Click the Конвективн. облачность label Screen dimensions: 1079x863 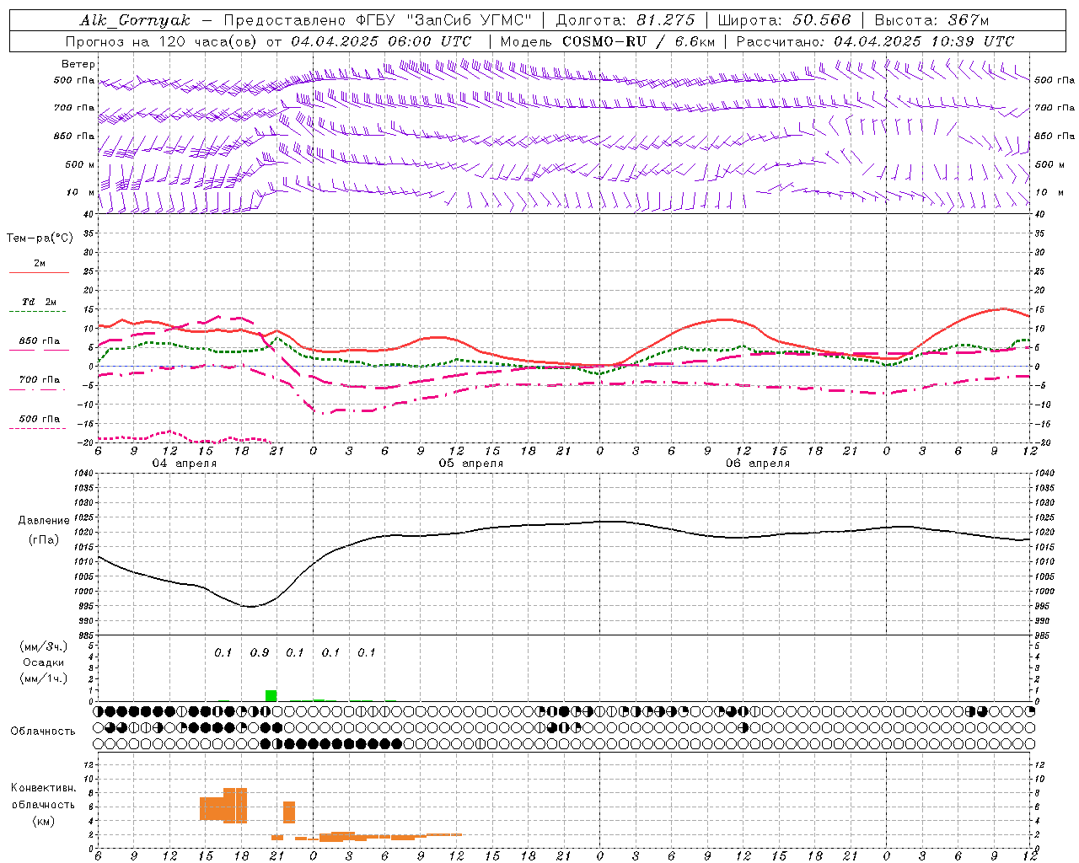click(x=43, y=804)
